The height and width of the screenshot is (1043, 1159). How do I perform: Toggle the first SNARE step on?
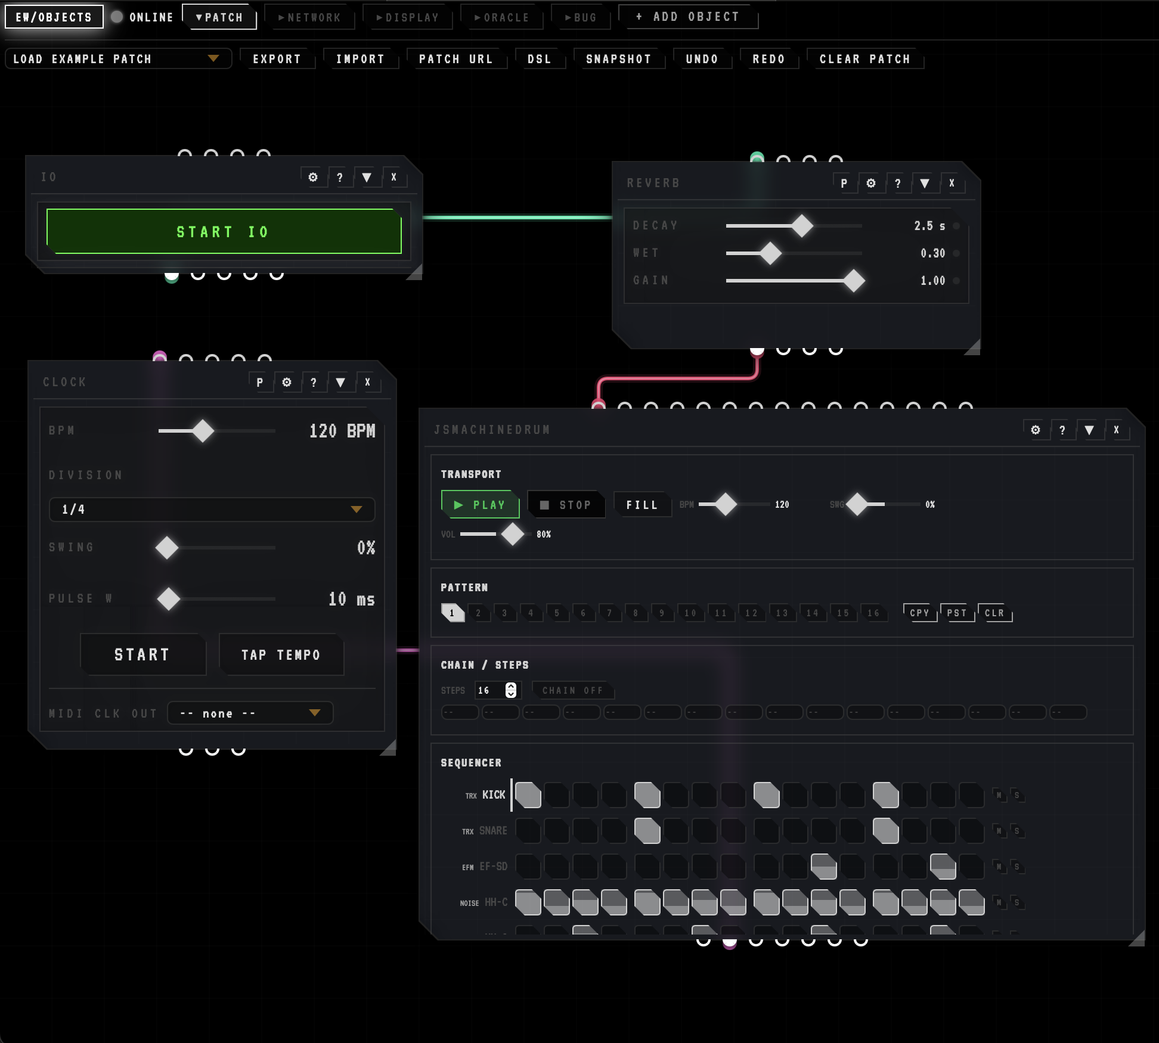click(x=528, y=831)
